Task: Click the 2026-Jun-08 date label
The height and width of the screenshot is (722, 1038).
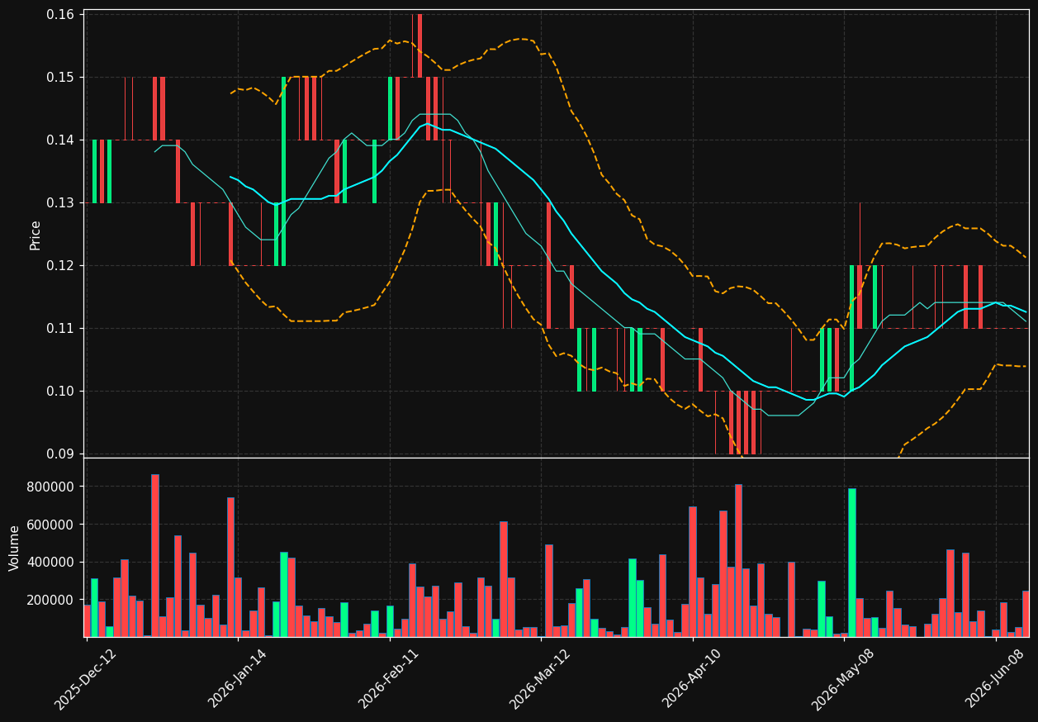Action: click(995, 678)
